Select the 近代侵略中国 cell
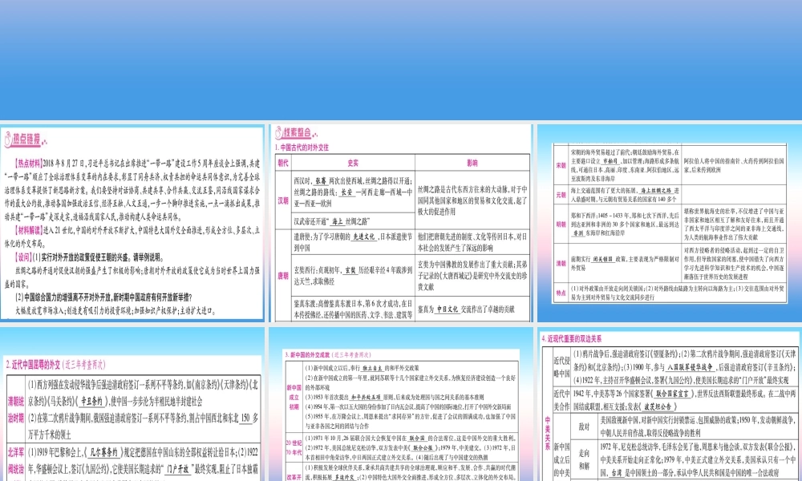 click(561, 366)
